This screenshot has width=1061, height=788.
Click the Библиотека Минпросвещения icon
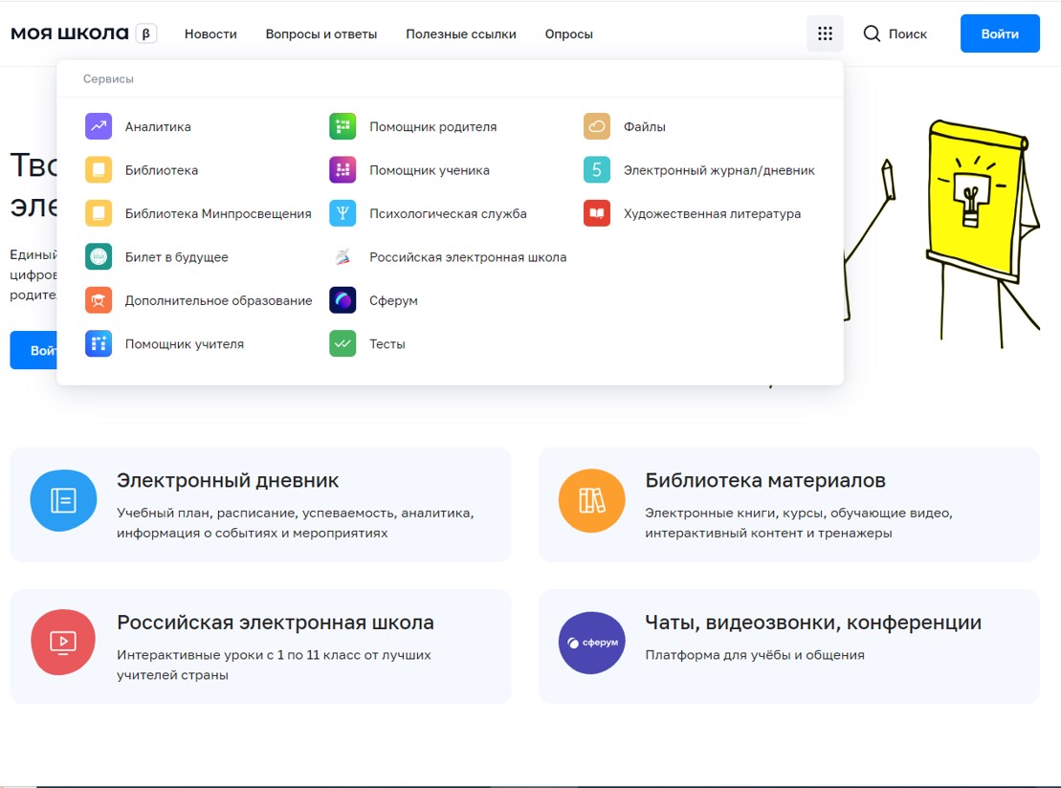[x=99, y=214]
